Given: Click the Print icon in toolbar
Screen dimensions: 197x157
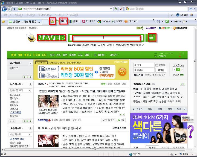Looking at the screenshot, I should (x=176, y=22).
